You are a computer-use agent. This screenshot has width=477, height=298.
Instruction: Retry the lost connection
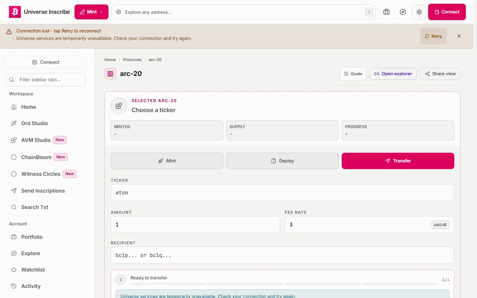point(433,36)
